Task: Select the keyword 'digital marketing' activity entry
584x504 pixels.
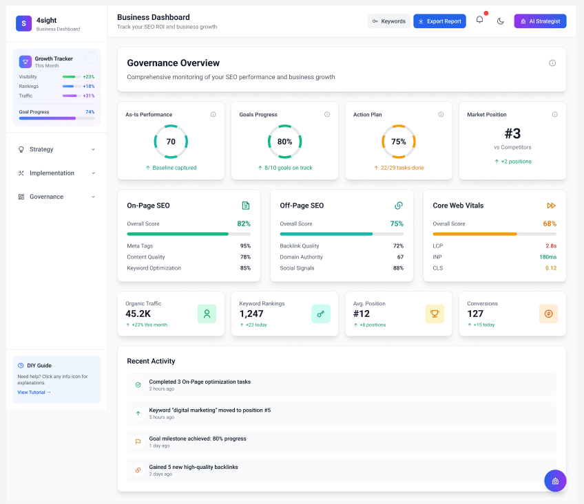Action: tap(342, 413)
